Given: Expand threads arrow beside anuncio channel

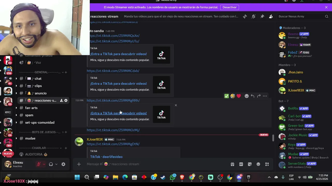Looking at the screenshot, I should coord(16,93).
